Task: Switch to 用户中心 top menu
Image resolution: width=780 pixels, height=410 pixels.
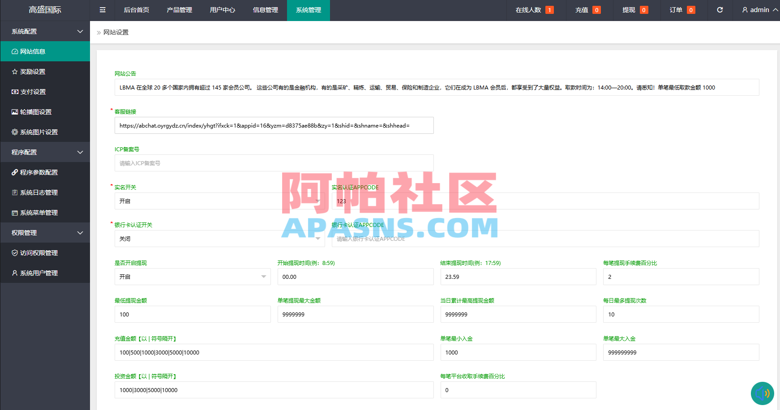Action: coord(223,10)
